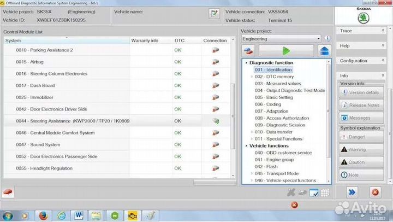Viewport: 393px width, 222px height.
Task: Click the grid table icon in bottom toolbar
Action: pyautogui.click(x=325, y=193)
